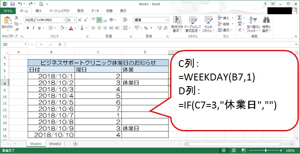The image size is (300, 154).
Task: Click the Find & Select binoculars icon
Action: (x=266, y=20)
